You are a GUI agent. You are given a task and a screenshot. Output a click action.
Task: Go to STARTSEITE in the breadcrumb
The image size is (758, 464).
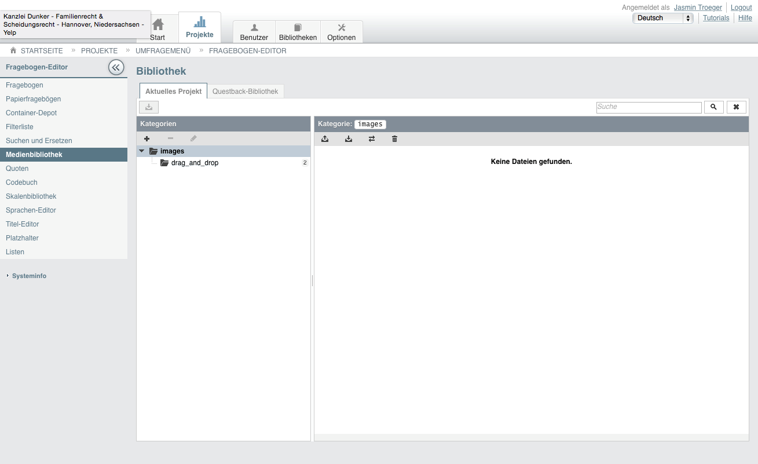click(42, 51)
